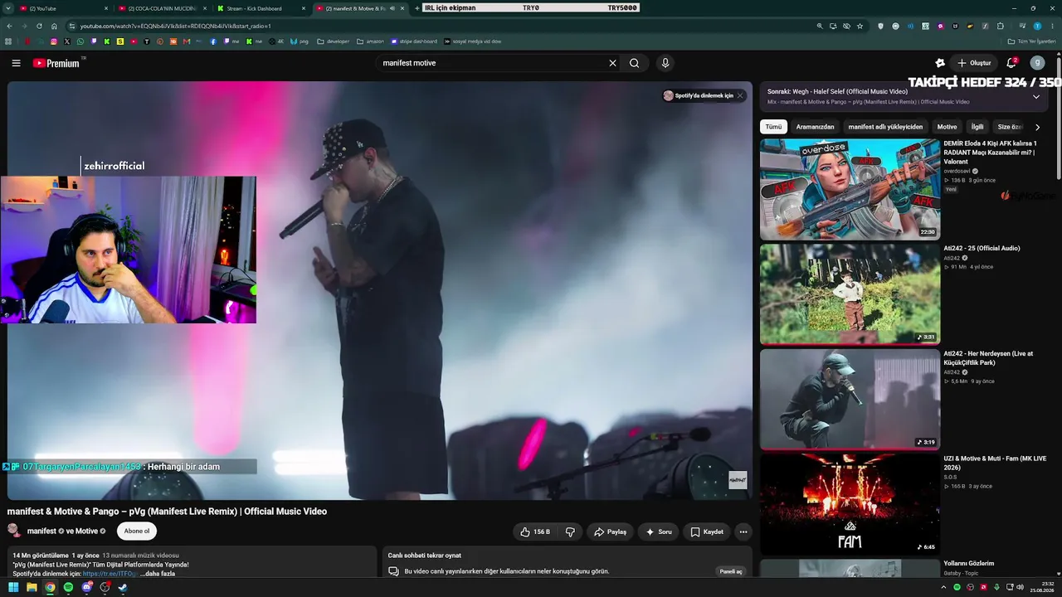This screenshot has height=597, width=1062.
Task: Open Gmail bookmark icon
Action: click(187, 41)
